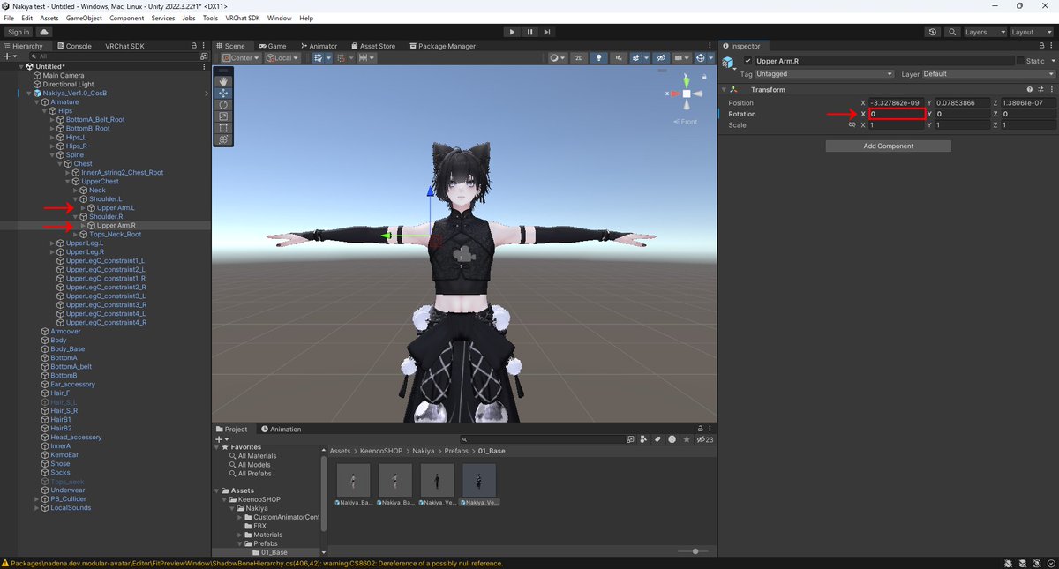Select the Move tool in Scene
Image resolution: width=1059 pixels, height=569 pixels.
click(x=223, y=93)
